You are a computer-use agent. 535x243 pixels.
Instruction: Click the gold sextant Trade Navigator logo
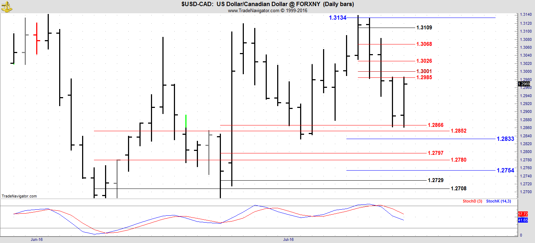point(6,5)
